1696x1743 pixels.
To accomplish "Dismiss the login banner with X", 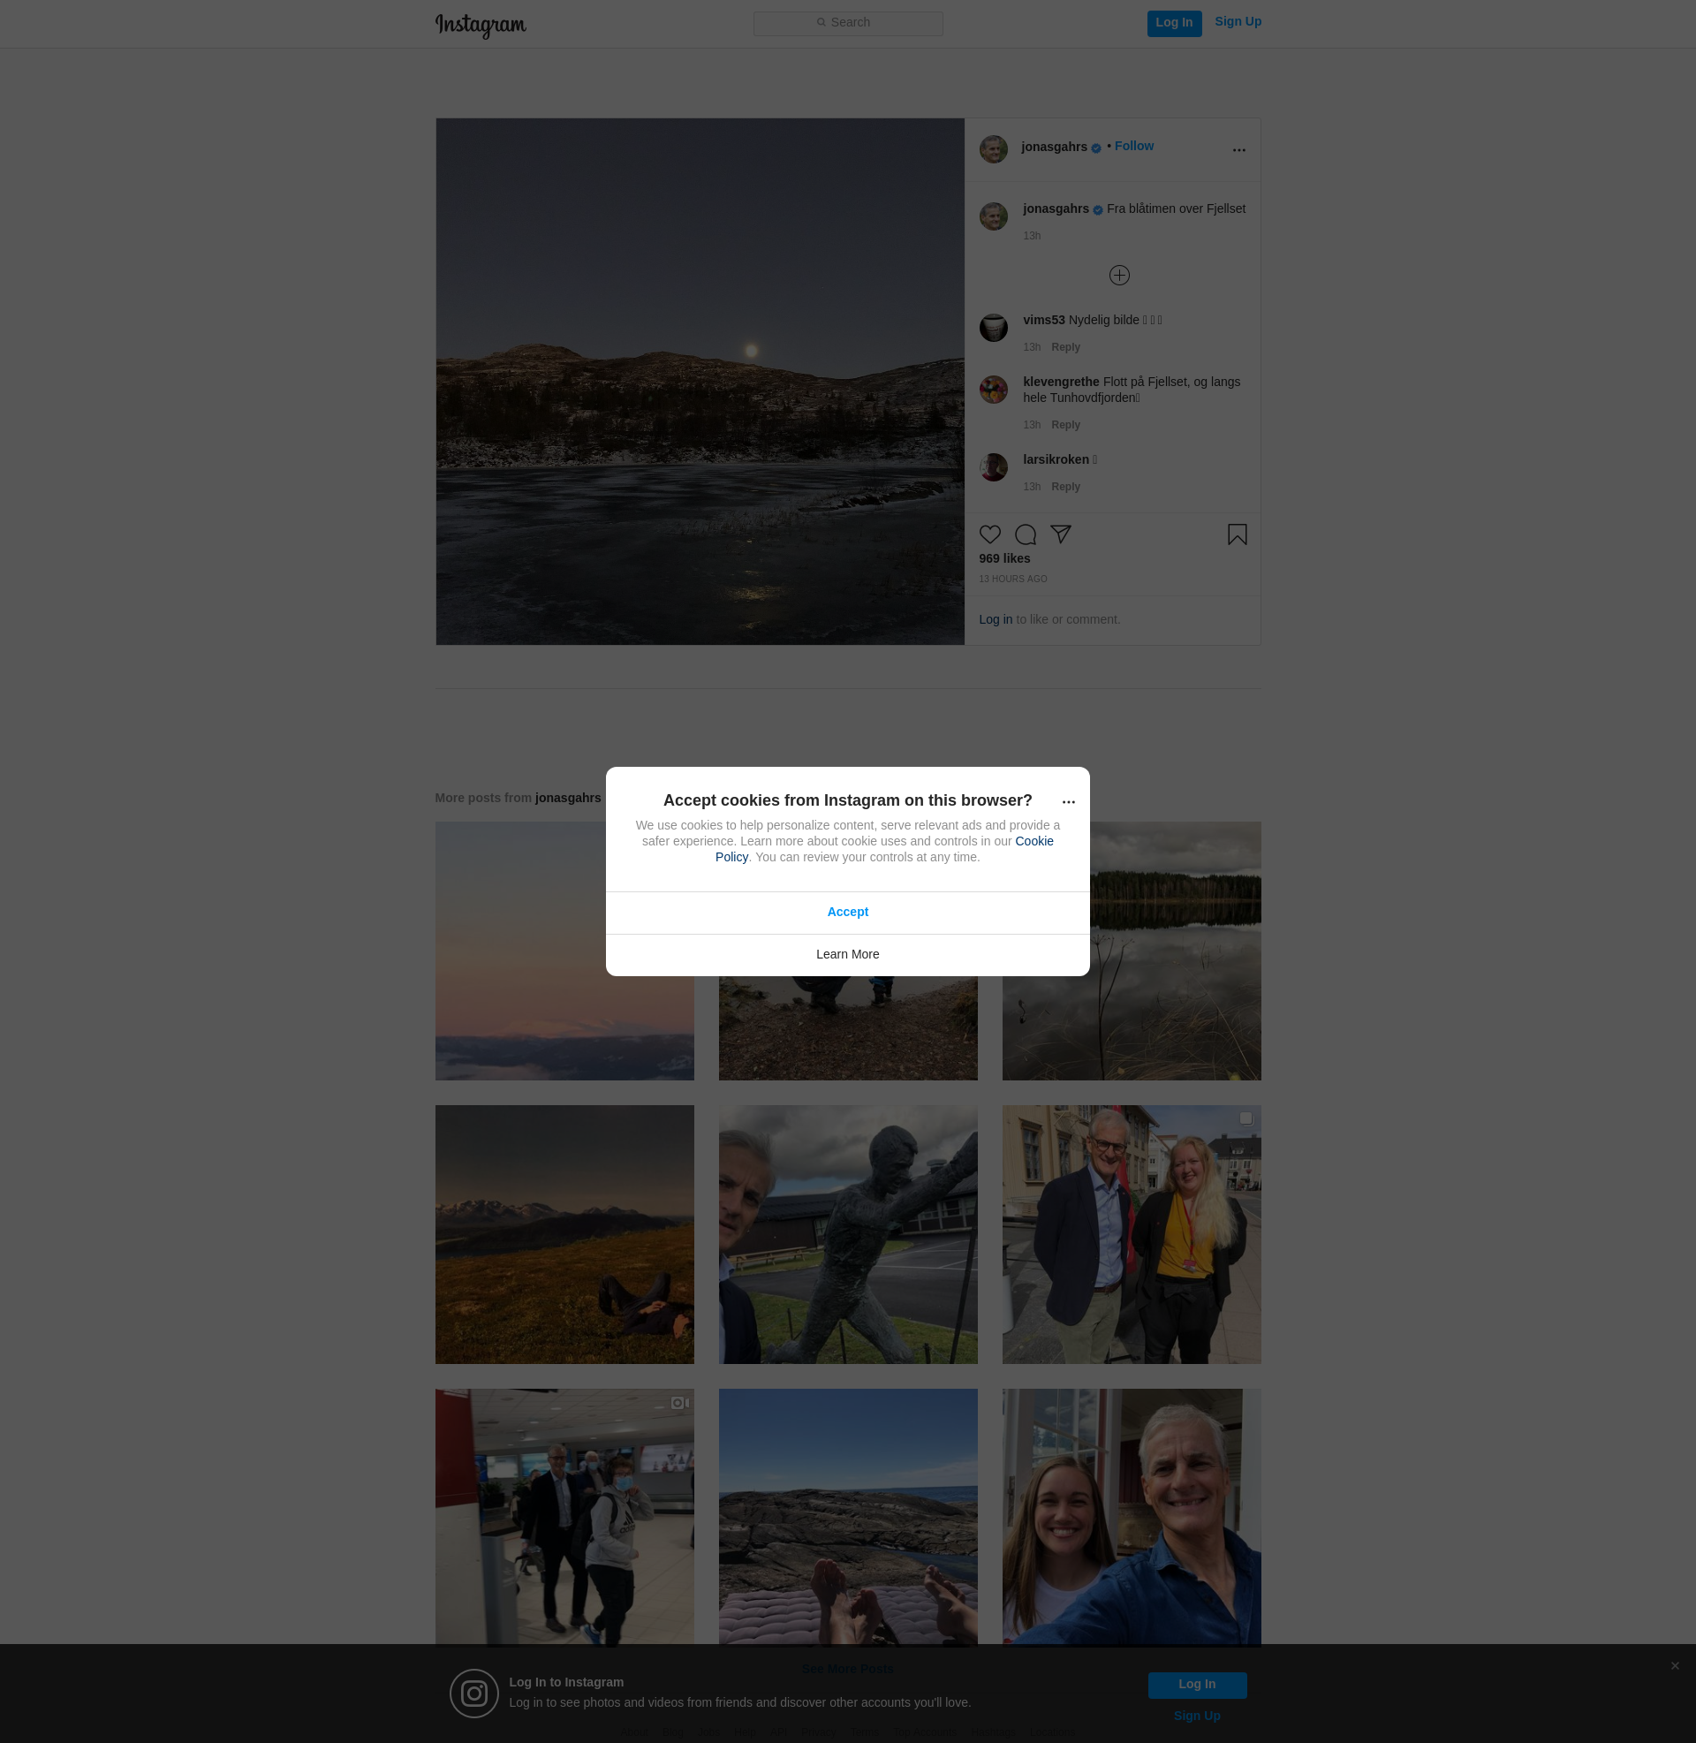I will pos(1675,1665).
